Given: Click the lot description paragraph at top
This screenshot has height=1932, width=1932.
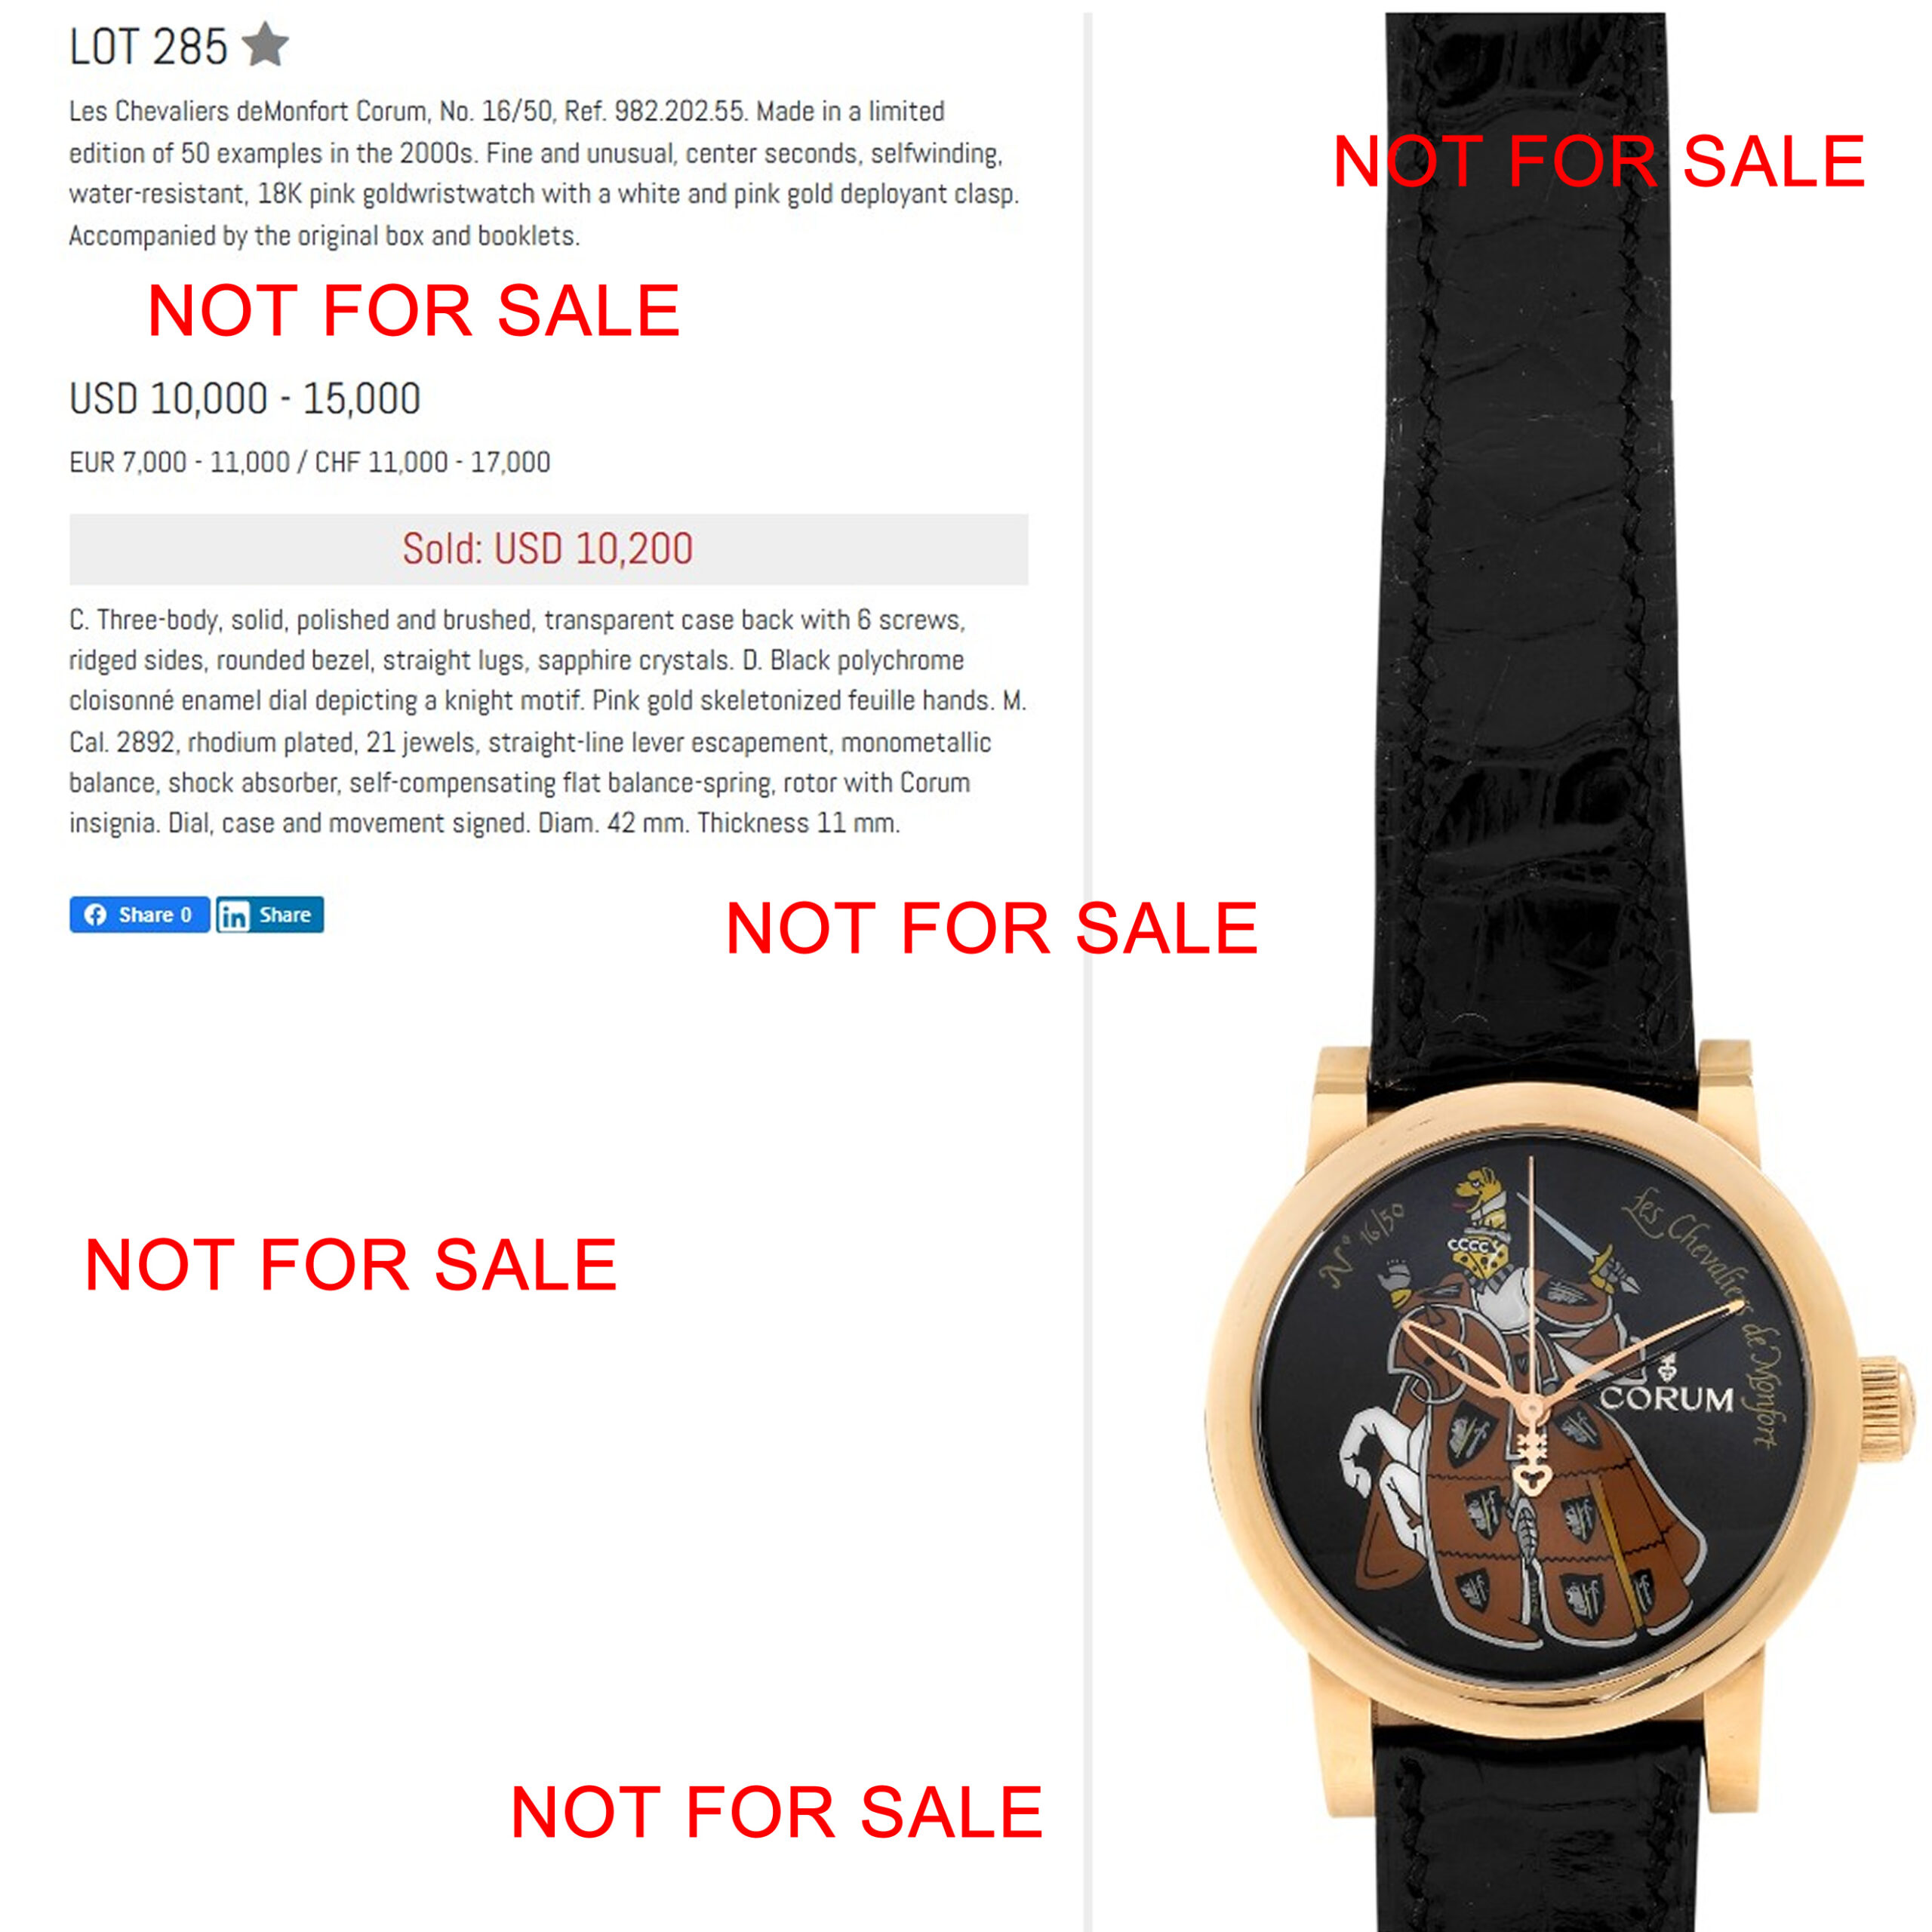Looking at the screenshot, I should point(545,173).
